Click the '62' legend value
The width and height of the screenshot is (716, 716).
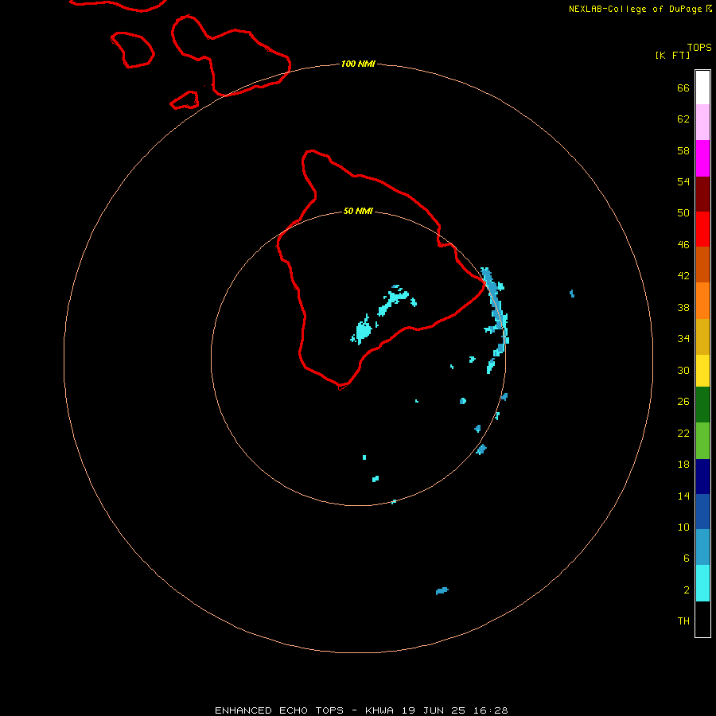coord(683,119)
